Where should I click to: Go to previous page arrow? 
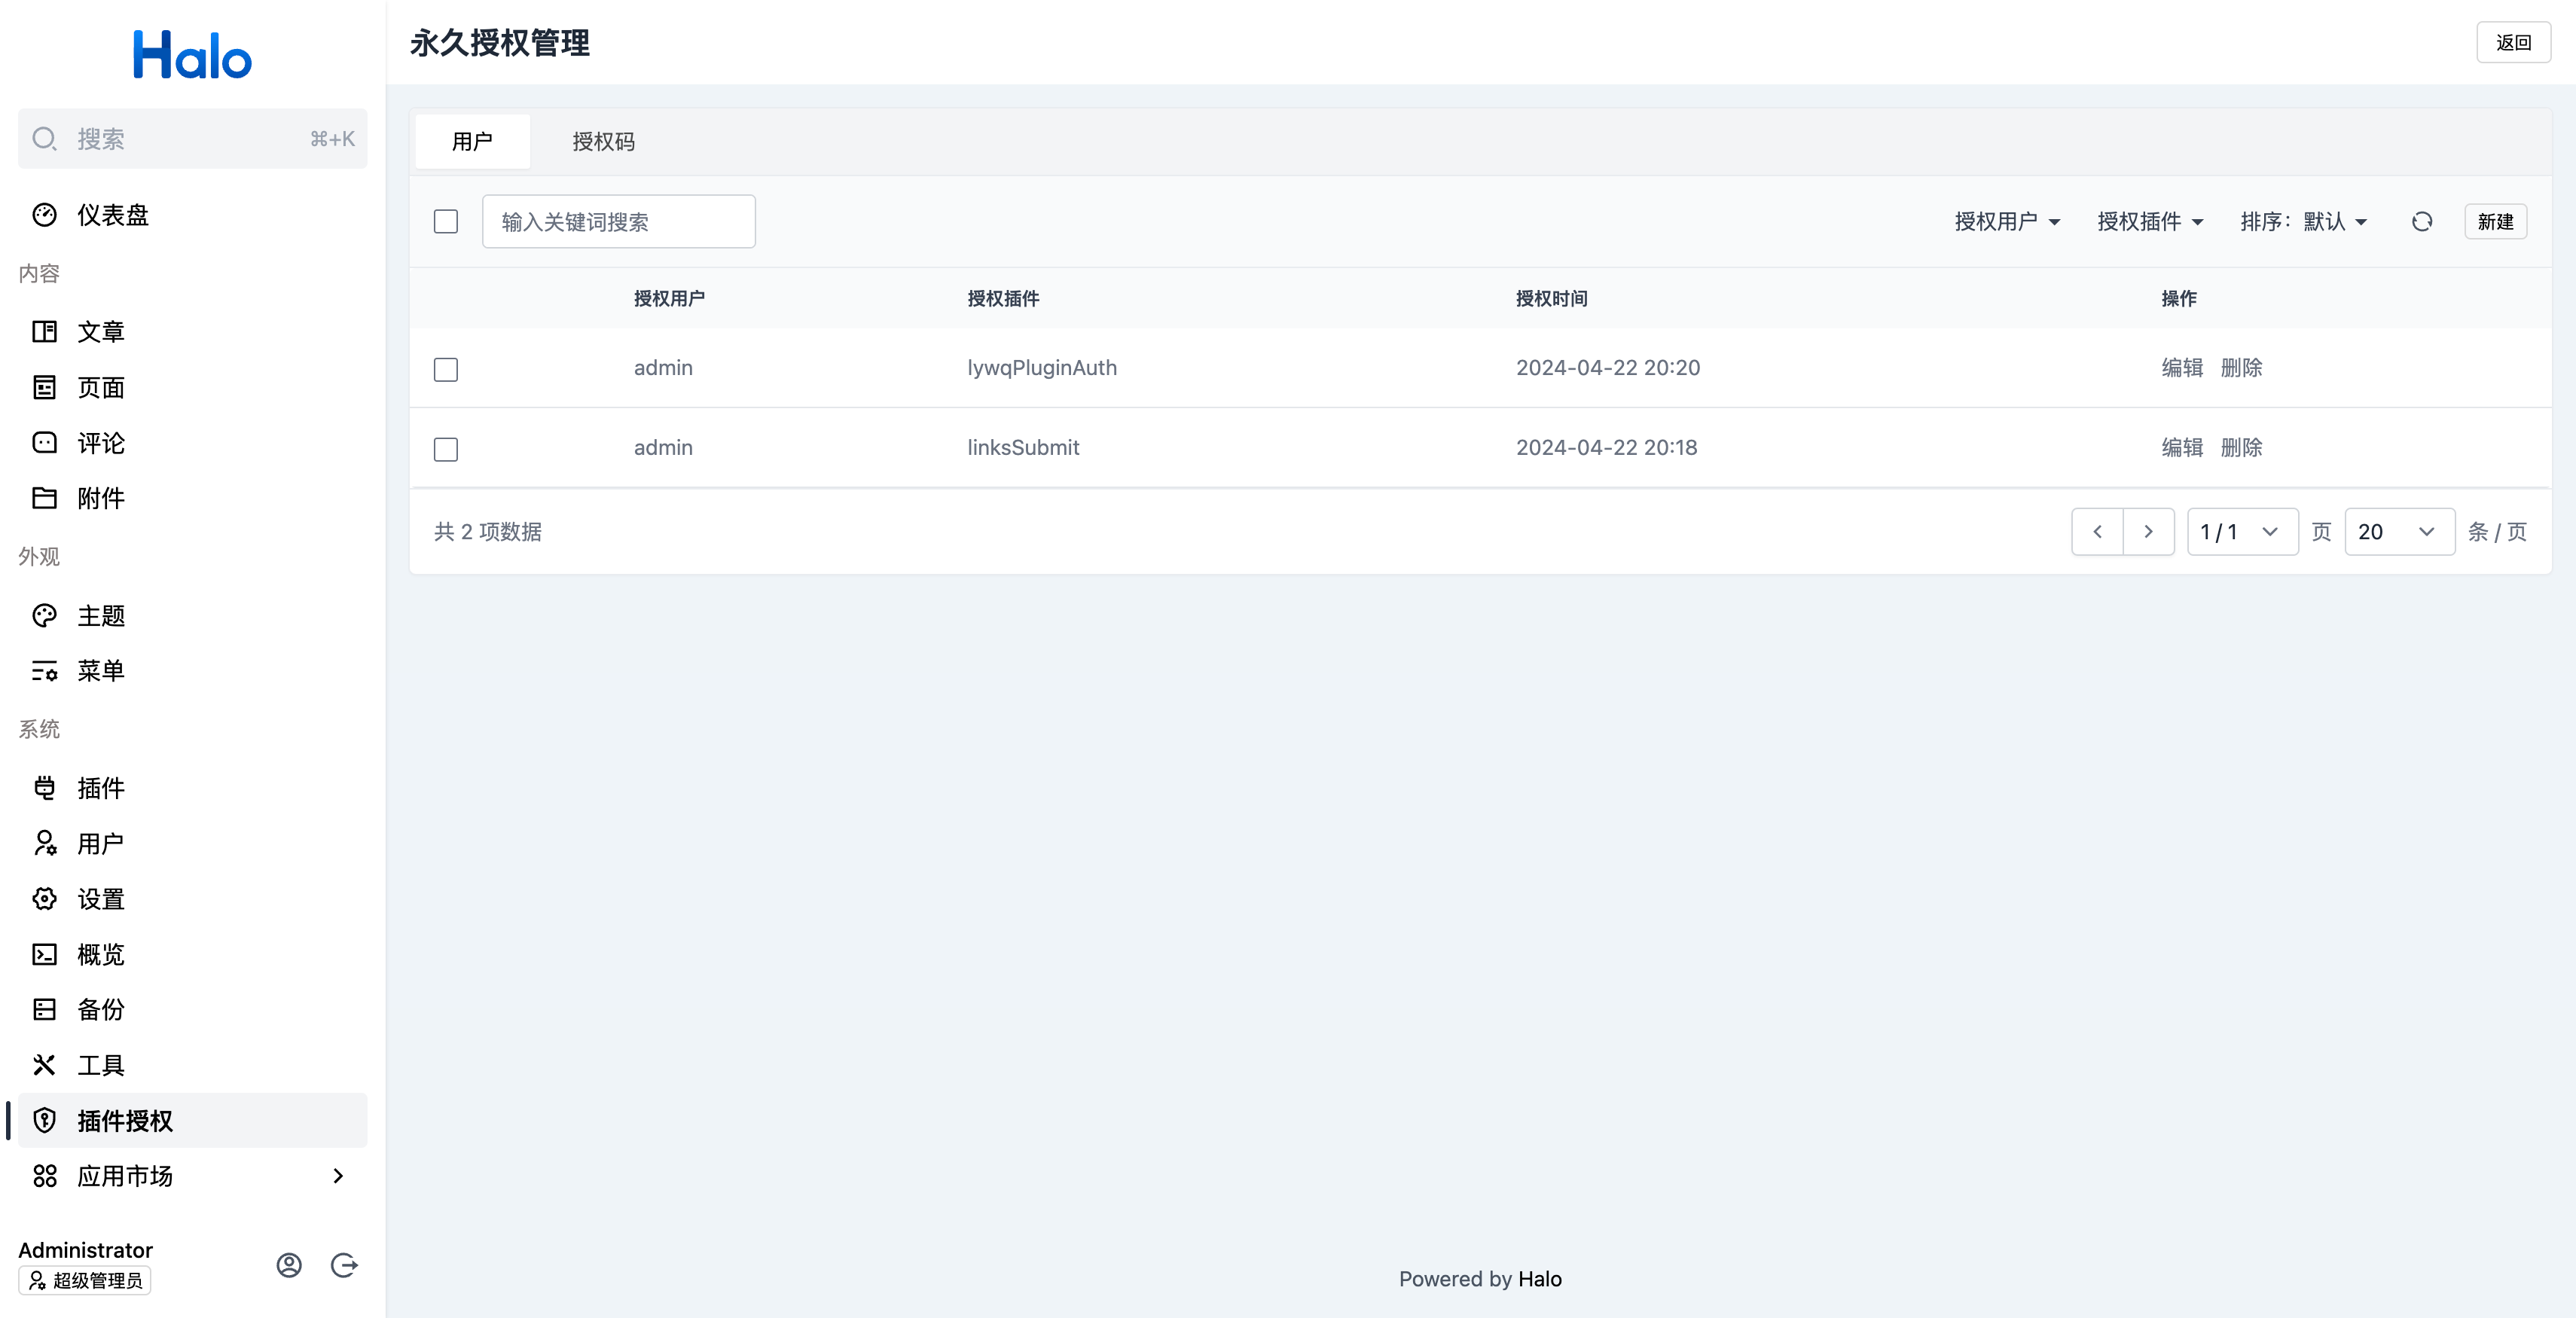click(x=2097, y=532)
